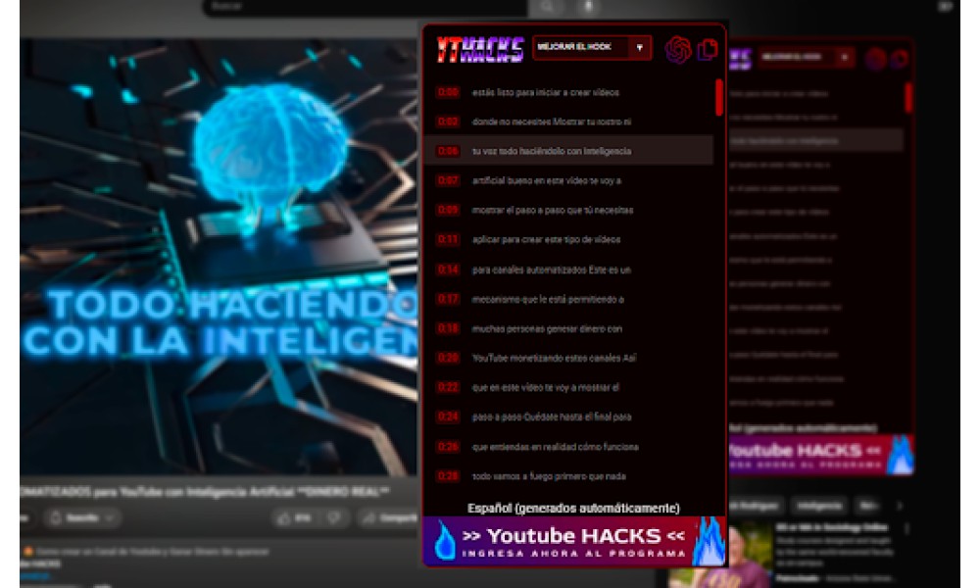Select line 'para canales automatizados Este es un'

[552, 269]
